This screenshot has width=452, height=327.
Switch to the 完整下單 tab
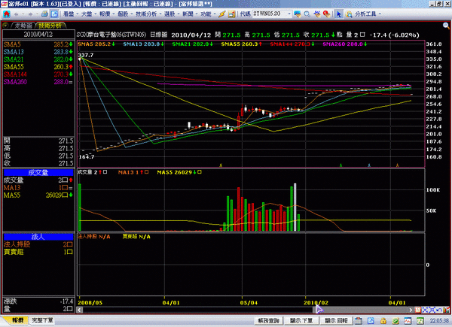(42, 320)
